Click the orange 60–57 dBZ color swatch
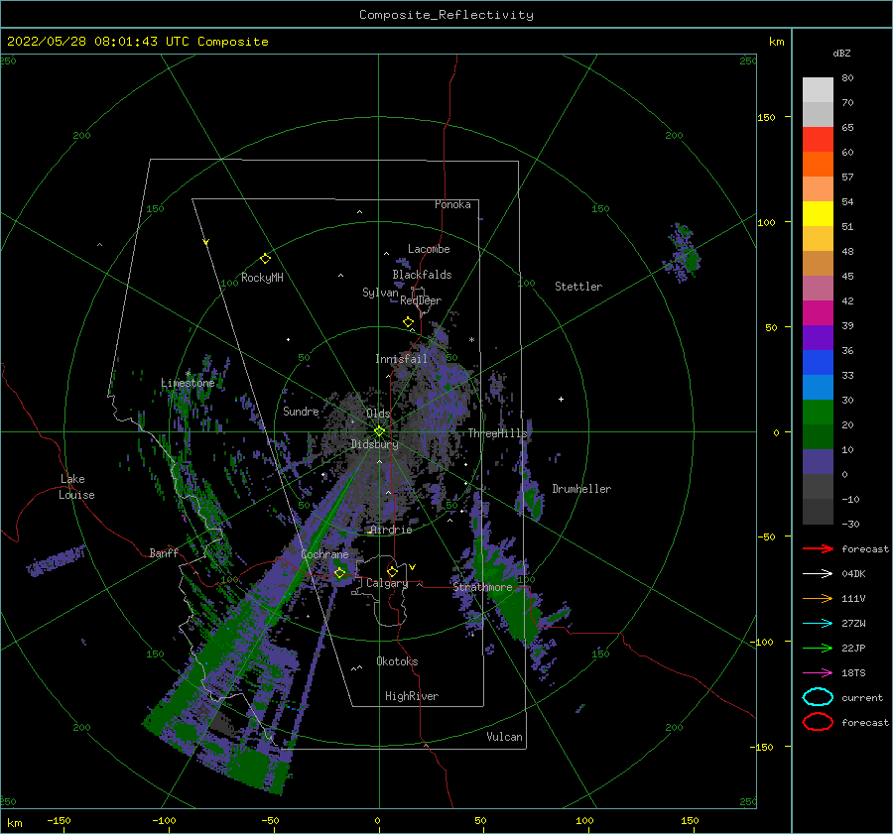The image size is (893, 834). 818,165
